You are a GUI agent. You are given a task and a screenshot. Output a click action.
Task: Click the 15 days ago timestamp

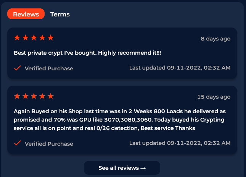tap(214, 97)
